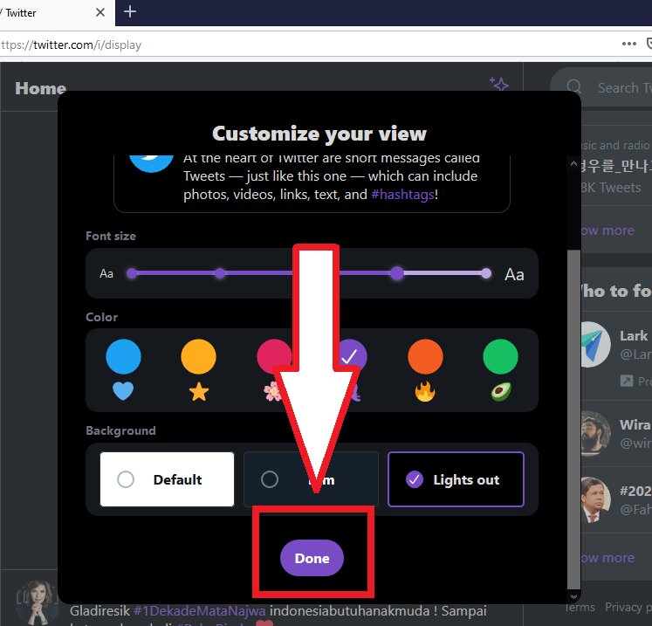
Task: Click the trending Tweets count text
Action: pyautogui.click(x=611, y=188)
